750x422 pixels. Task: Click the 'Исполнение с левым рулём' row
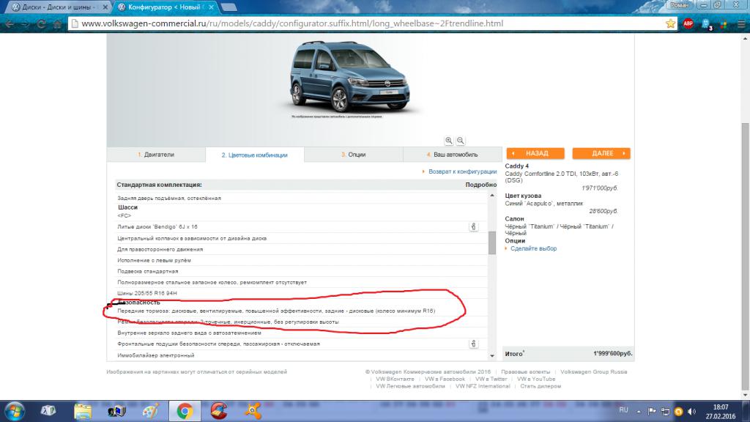click(x=301, y=260)
